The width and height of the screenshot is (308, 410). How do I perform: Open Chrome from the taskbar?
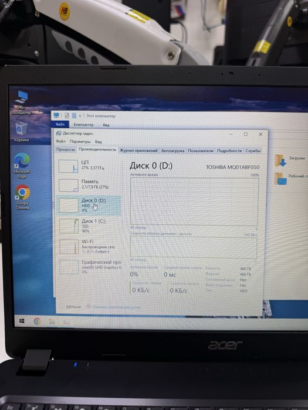tap(37, 321)
